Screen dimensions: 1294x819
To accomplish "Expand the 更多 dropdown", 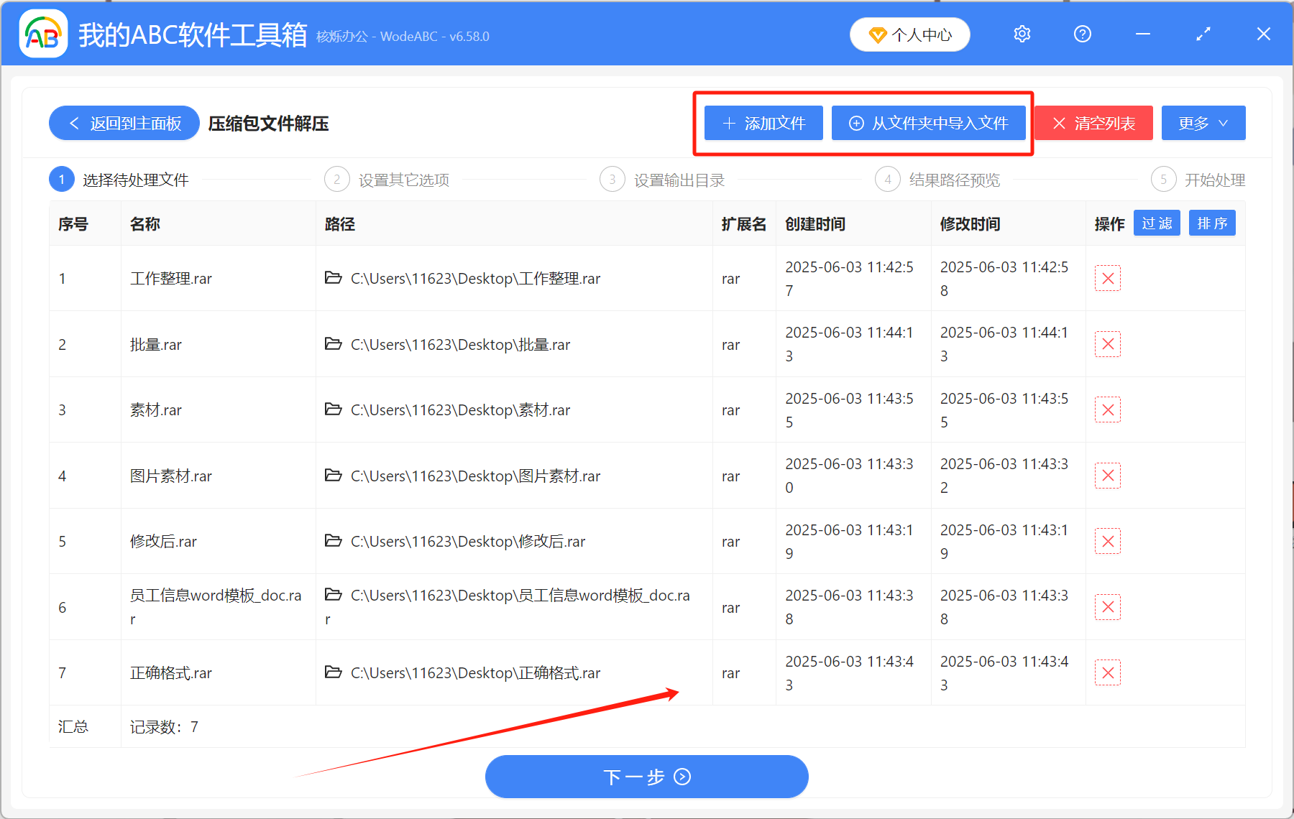I will 1203,123.
